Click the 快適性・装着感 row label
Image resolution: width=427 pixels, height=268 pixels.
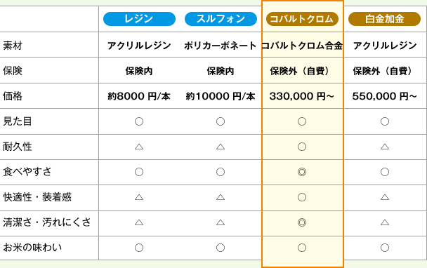coord(37,197)
